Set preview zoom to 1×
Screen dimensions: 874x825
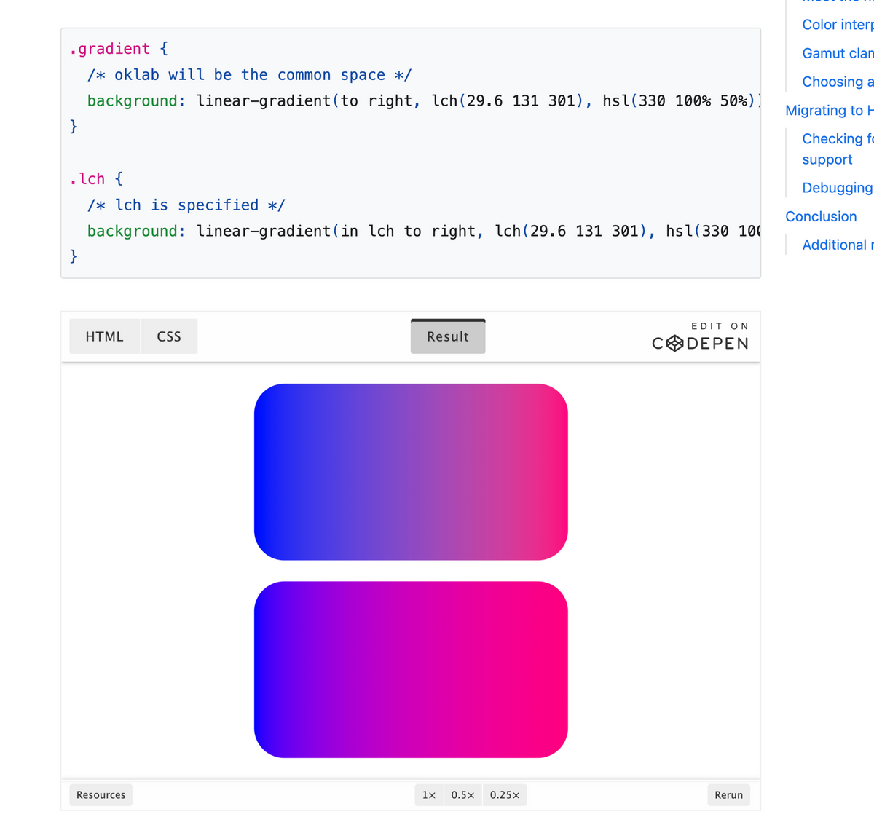coord(429,795)
